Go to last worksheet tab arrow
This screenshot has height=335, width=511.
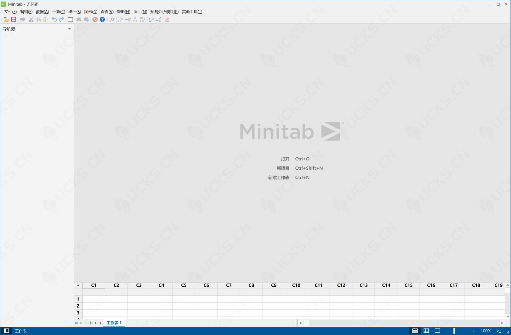(x=96, y=323)
